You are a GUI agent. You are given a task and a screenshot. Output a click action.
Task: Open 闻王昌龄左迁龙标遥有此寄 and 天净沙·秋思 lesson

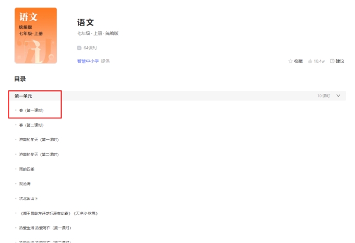[x=58, y=213]
